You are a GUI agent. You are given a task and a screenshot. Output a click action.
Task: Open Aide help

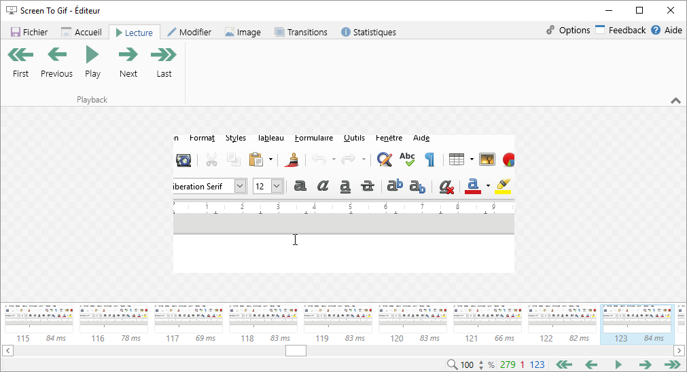[666, 30]
